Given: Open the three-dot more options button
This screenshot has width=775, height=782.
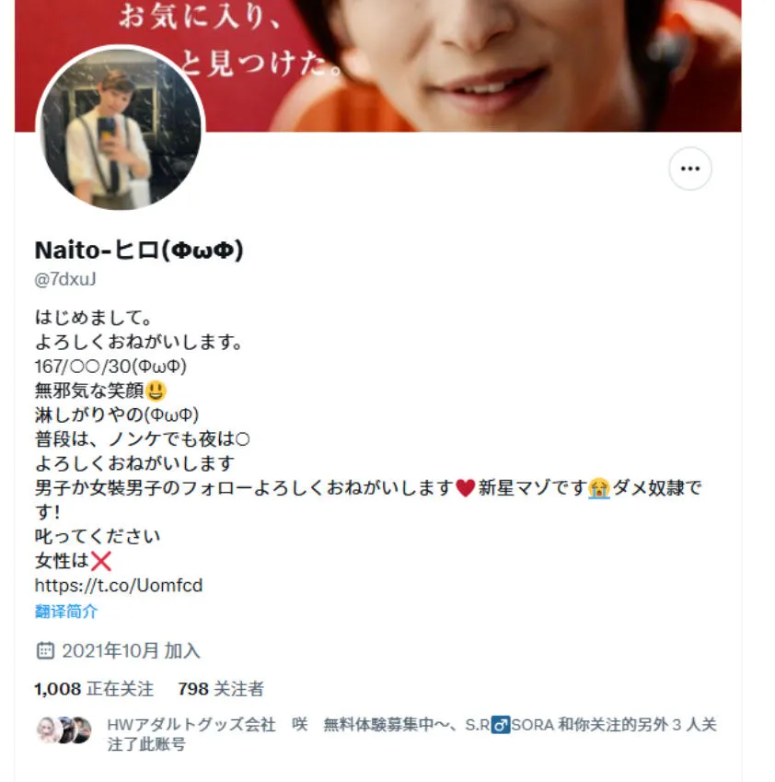Looking at the screenshot, I should coord(689,169).
